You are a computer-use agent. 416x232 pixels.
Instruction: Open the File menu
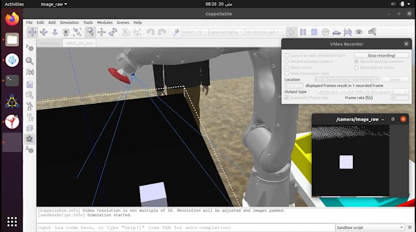pos(29,23)
